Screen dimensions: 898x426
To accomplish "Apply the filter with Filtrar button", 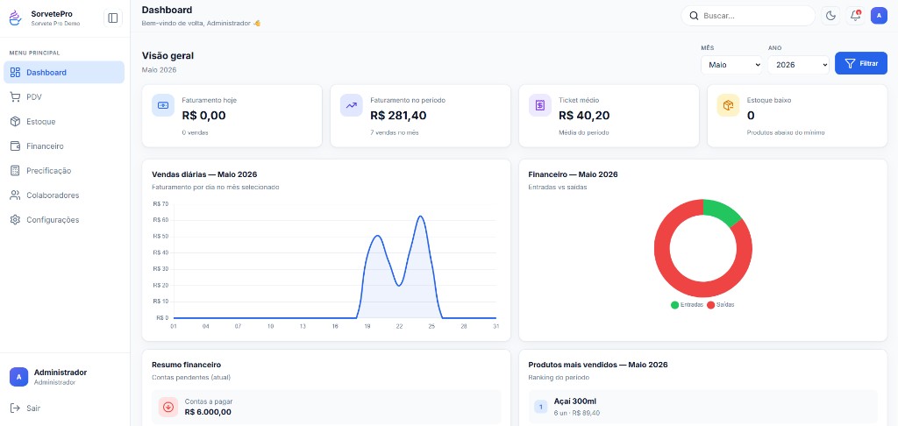I will 861,64.
